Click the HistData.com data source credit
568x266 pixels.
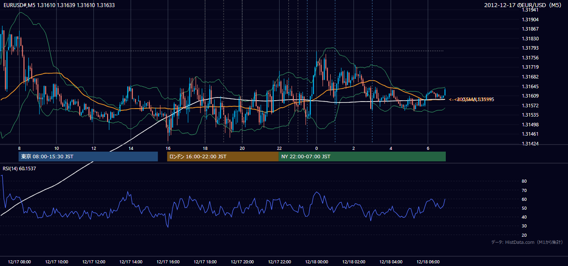(x=527, y=242)
